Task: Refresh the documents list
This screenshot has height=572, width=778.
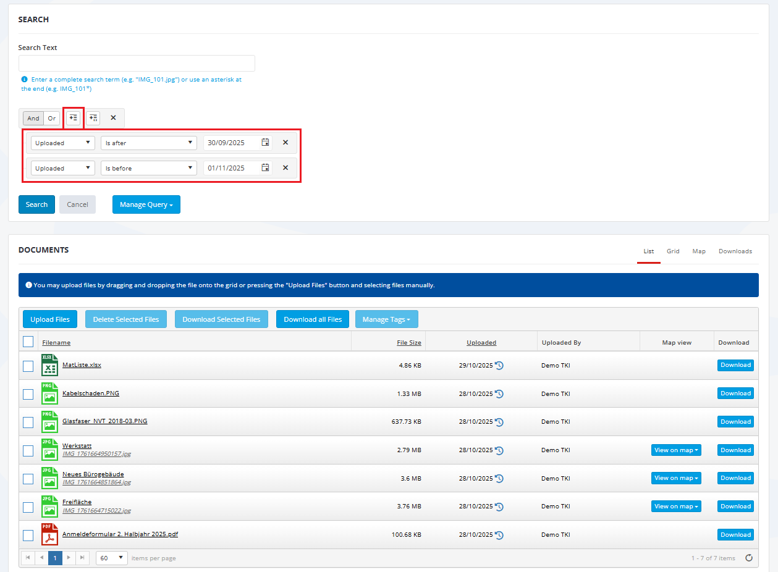Action: pyautogui.click(x=749, y=558)
